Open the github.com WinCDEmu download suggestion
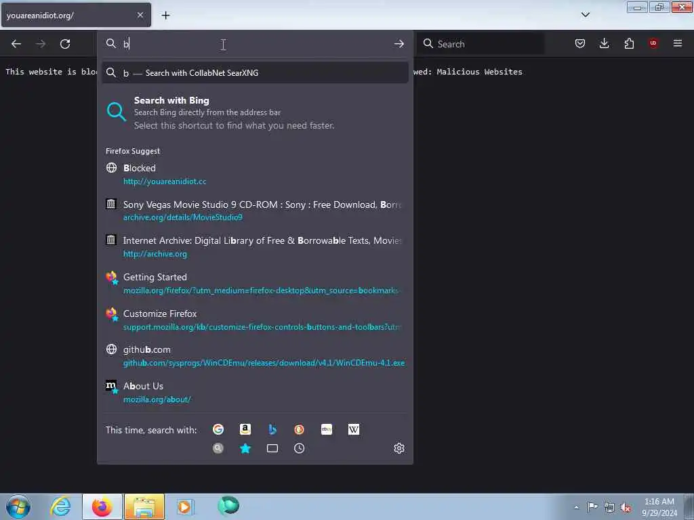The width and height of the screenshot is (694, 520). (x=255, y=356)
